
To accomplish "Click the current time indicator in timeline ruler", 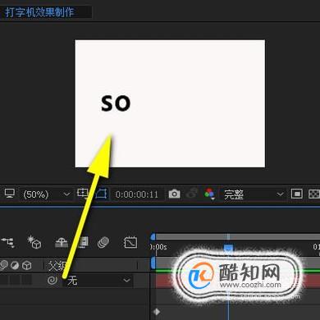I will 228,248.
